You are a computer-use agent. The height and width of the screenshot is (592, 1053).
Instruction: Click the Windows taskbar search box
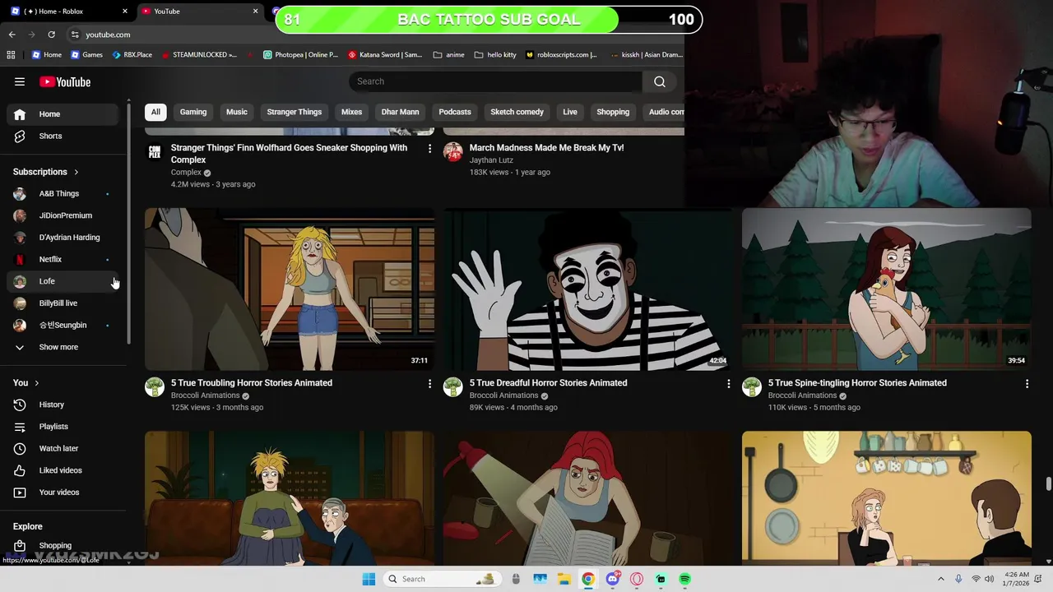click(x=442, y=579)
